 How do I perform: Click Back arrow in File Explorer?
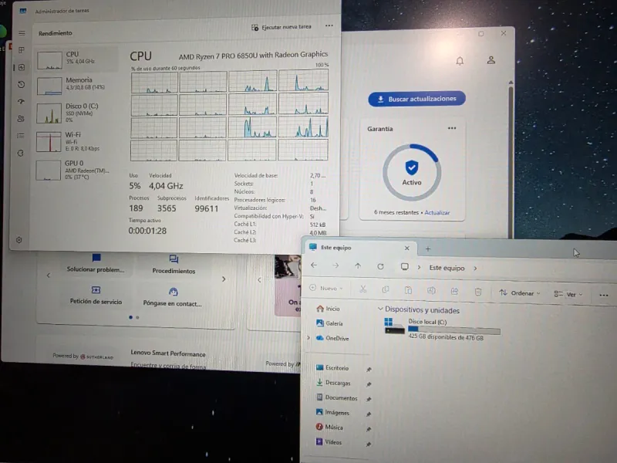314,265
